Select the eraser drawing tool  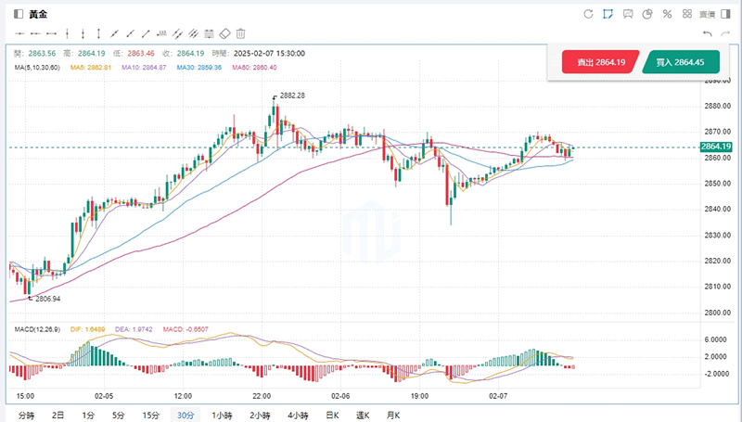coord(223,33)
